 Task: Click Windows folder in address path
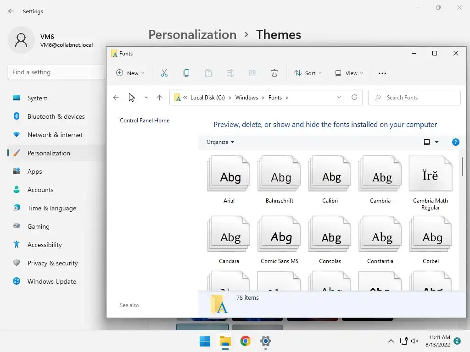(x=246, y=98)
